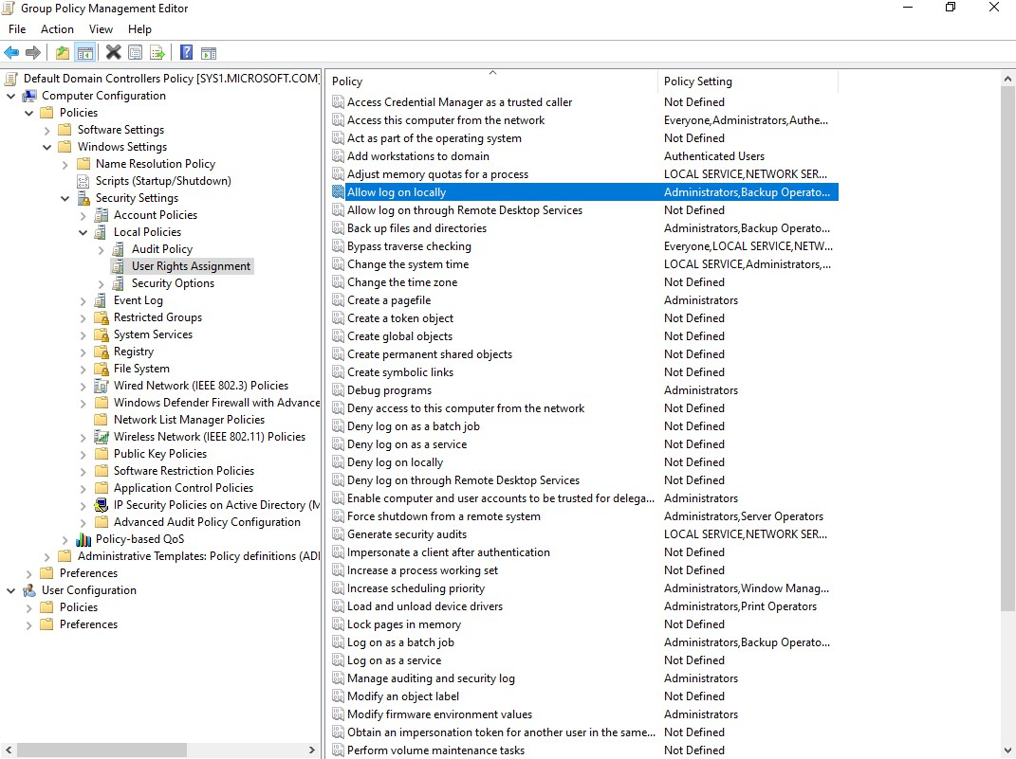Click the Scripts (Startup/Shutdown) icon
The height and width of the screenshot is (759, 1016).
83,181
